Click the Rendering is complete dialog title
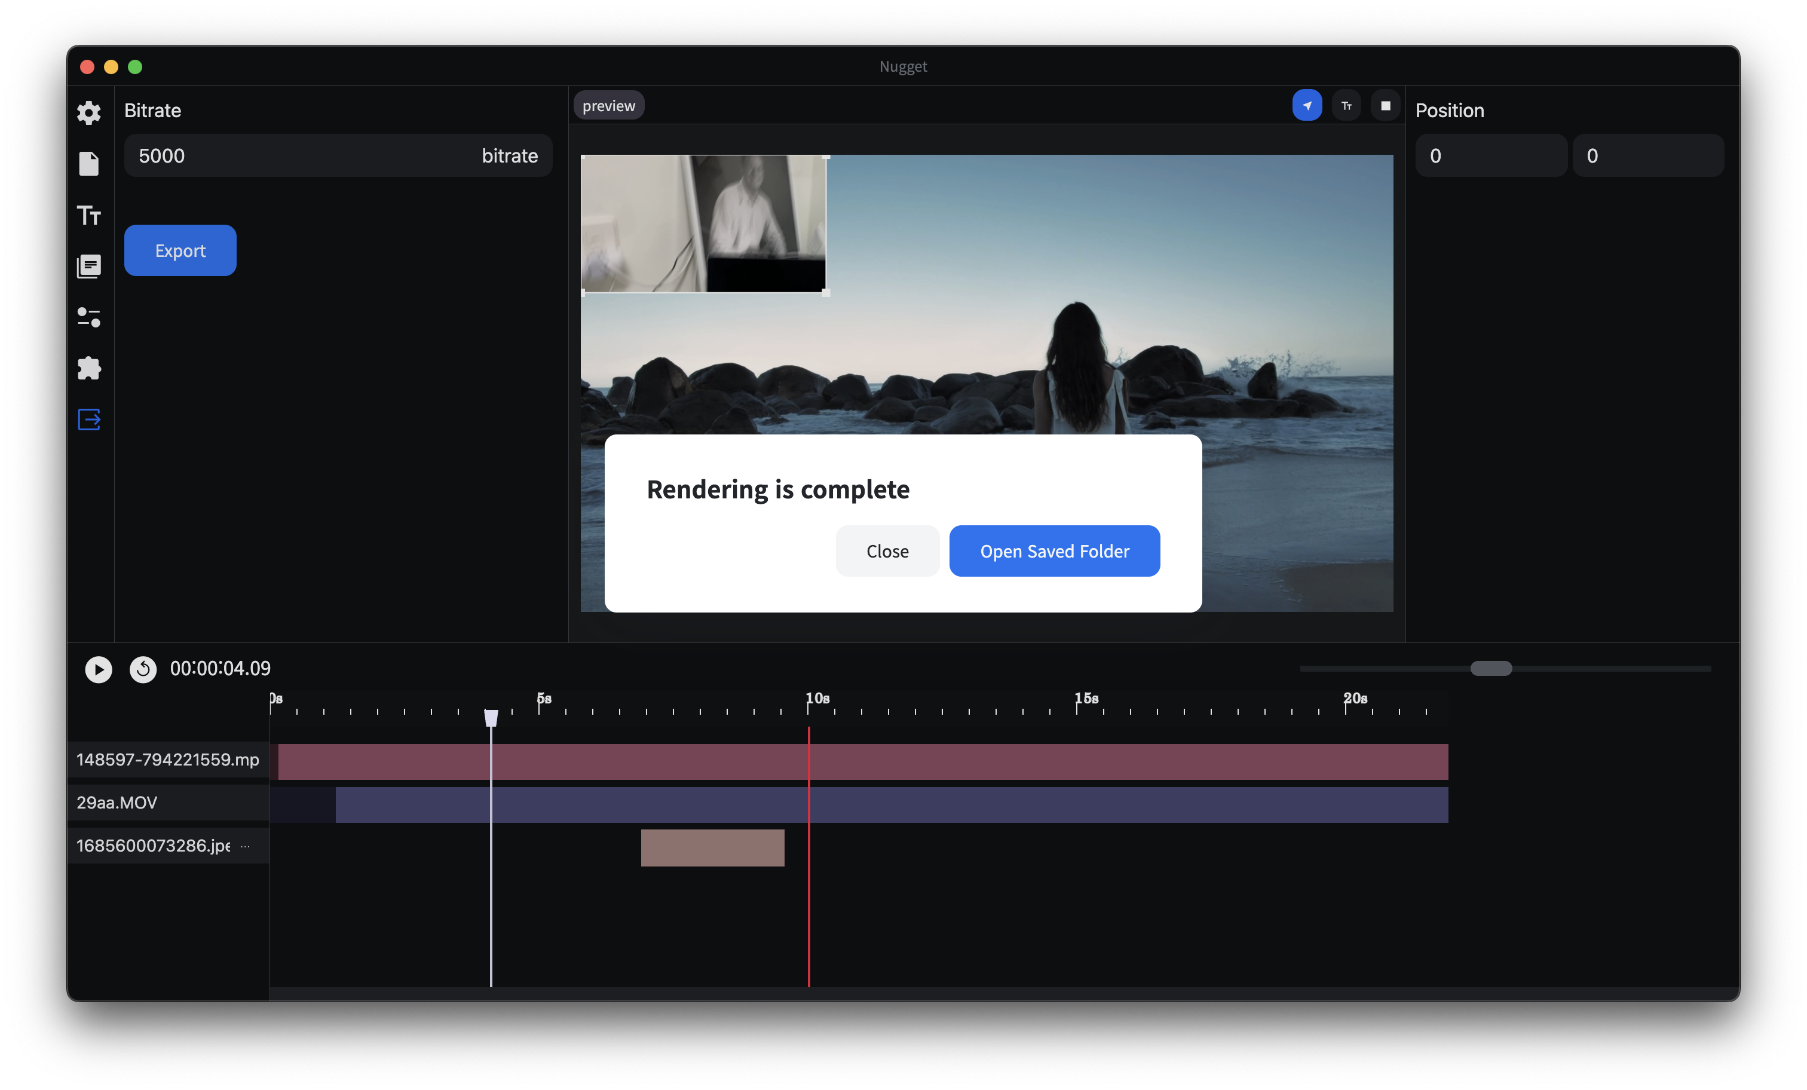The width and height of the screenshot is (1807, 1090). (x=778, y=489)
